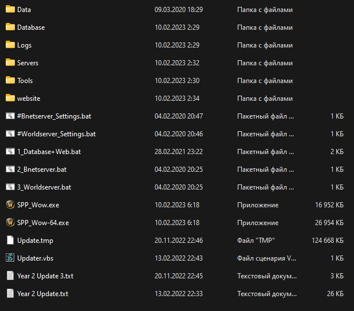
Task: Select the #Worldserver_Settings.bat file name
Action: [x=57, y=134]
